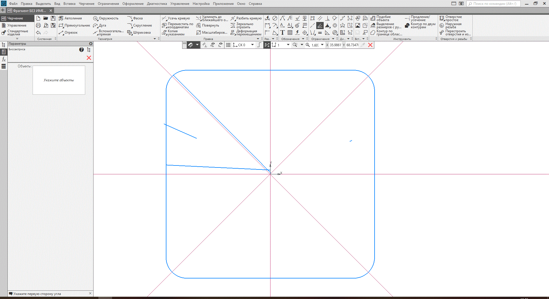Click the equality constraint icon
Image resolution: width=549 pixels, height=299 pixels.
click(320, 33)
